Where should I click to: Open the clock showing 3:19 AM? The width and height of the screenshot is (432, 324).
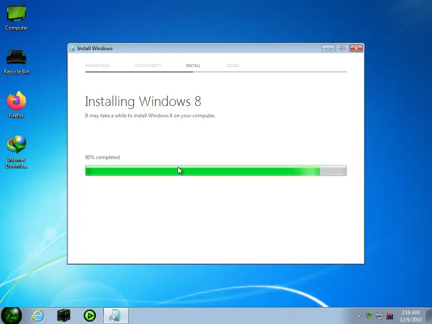[410, 313]
